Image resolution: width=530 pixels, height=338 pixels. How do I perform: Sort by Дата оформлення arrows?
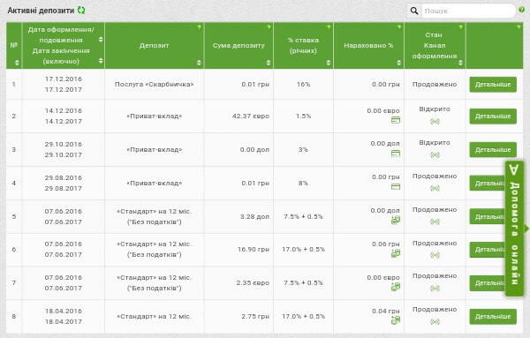[x=101, y=40]
